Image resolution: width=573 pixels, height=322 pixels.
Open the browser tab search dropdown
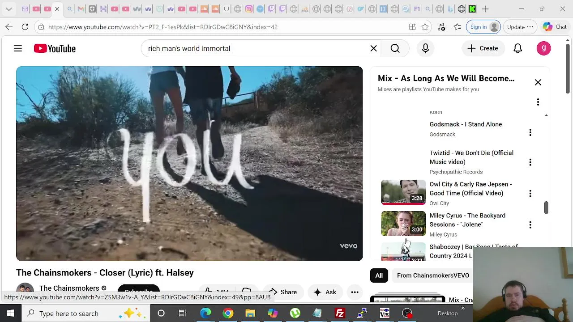coord(9,9)
